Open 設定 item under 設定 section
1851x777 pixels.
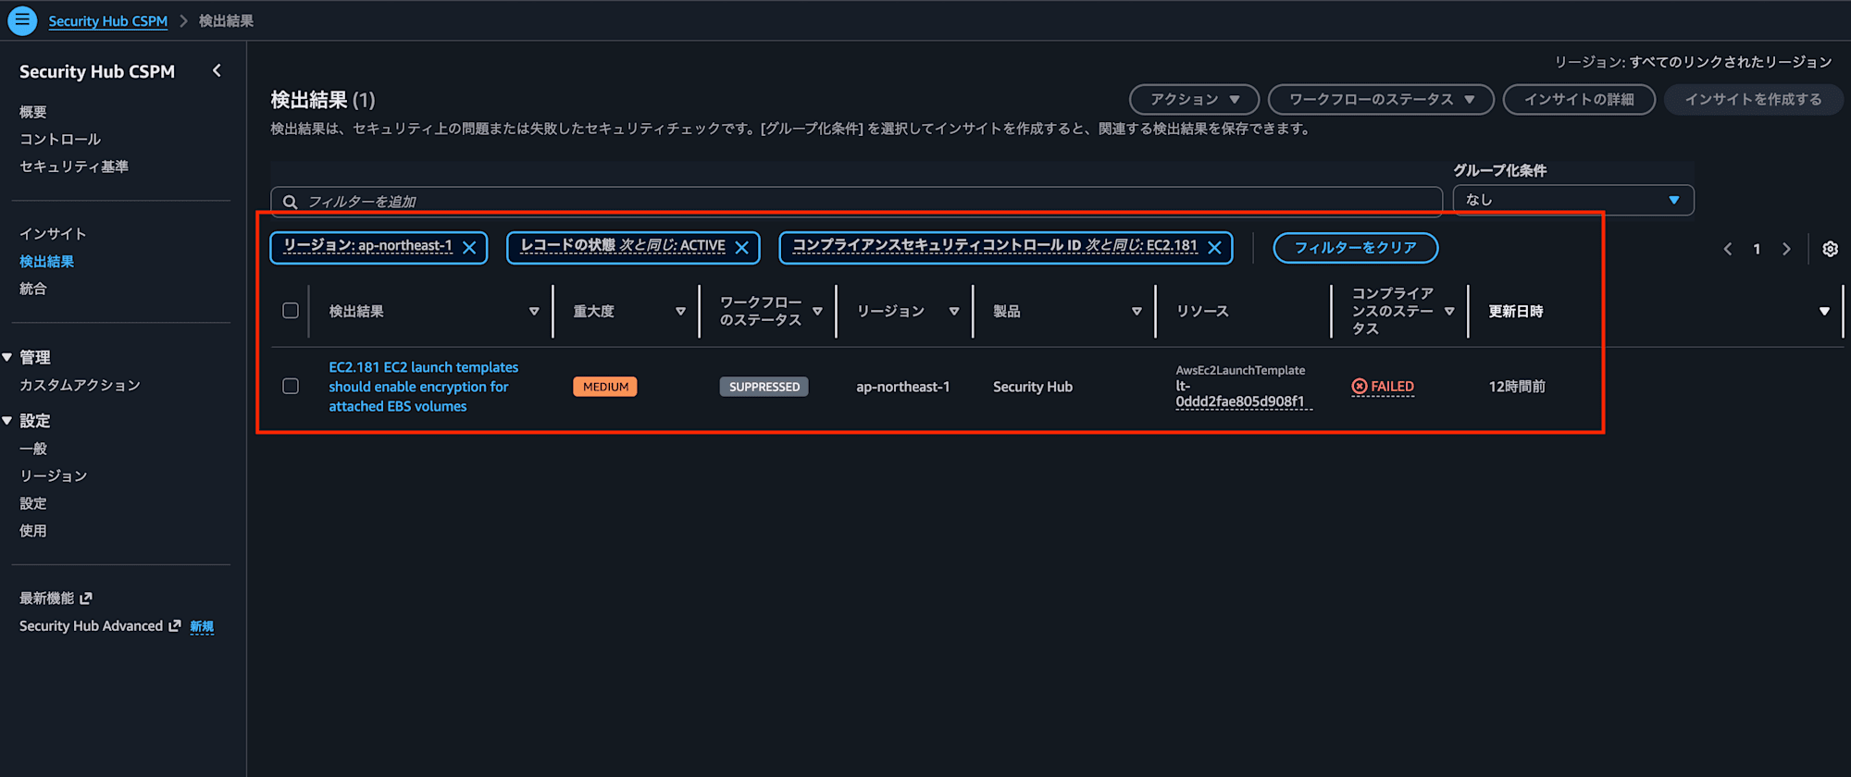click(x=33, y=503)
